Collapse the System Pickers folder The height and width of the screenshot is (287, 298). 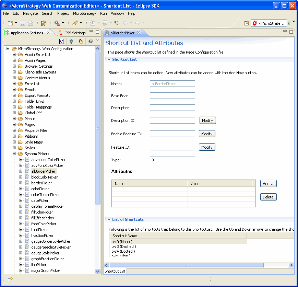pos(14,154)
